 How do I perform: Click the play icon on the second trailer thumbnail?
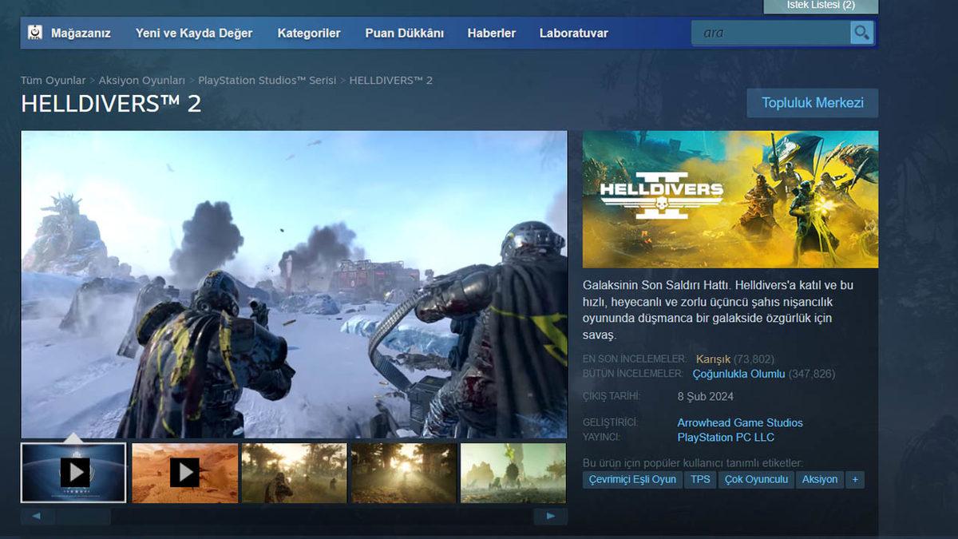coord(184,472)
